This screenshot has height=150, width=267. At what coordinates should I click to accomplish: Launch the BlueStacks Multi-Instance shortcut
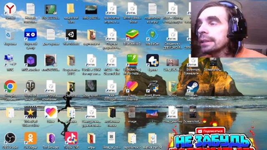coord(132,60)
